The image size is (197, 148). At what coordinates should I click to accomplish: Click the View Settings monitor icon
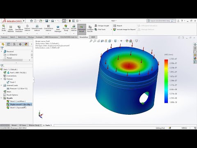[x=136, y=41]
